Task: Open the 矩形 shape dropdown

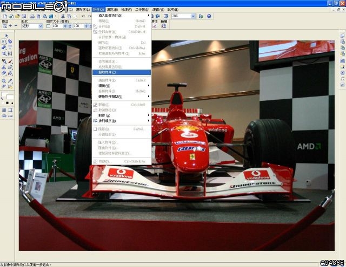Action: (41, 26)
